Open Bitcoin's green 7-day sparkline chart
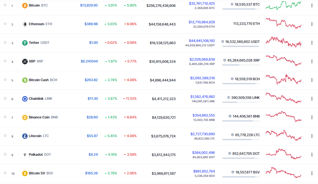318x184 pixels. click(283, 6)
